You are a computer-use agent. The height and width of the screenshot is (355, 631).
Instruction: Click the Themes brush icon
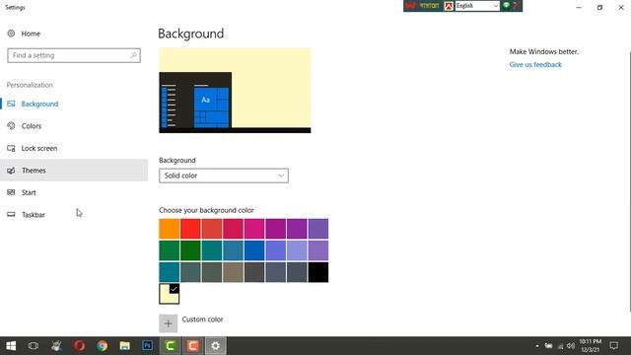[11, 171]
